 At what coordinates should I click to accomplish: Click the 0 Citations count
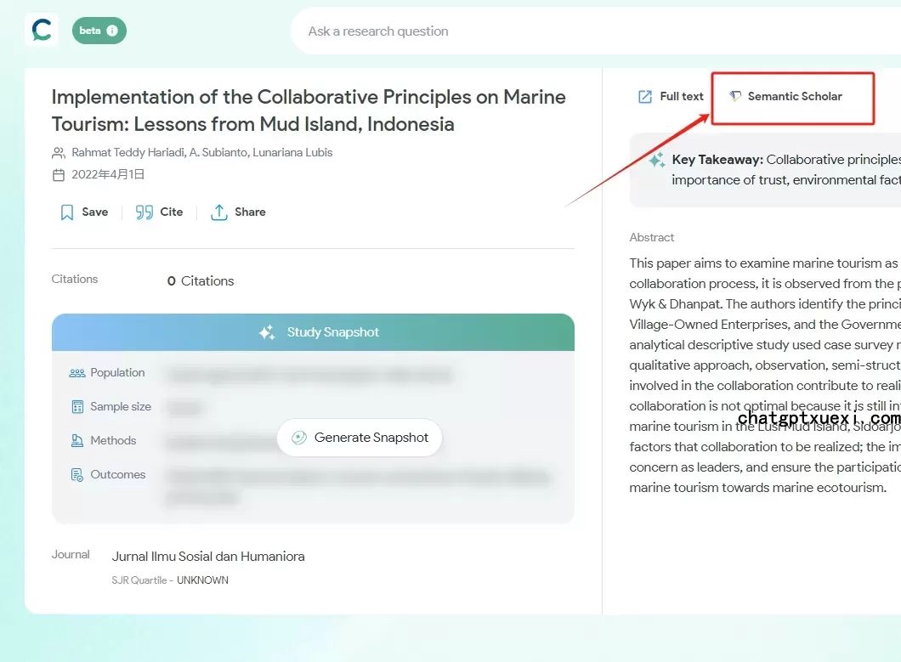(201, 281)
